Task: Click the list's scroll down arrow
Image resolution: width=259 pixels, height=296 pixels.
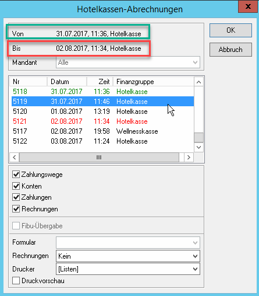Action: pos(198,147)
